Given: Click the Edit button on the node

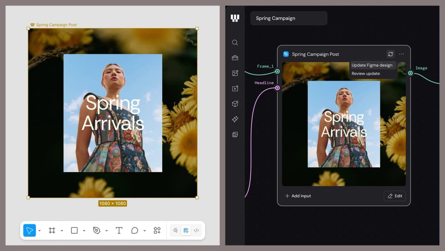Looking at the screenshot, I should tap(395, 196).
